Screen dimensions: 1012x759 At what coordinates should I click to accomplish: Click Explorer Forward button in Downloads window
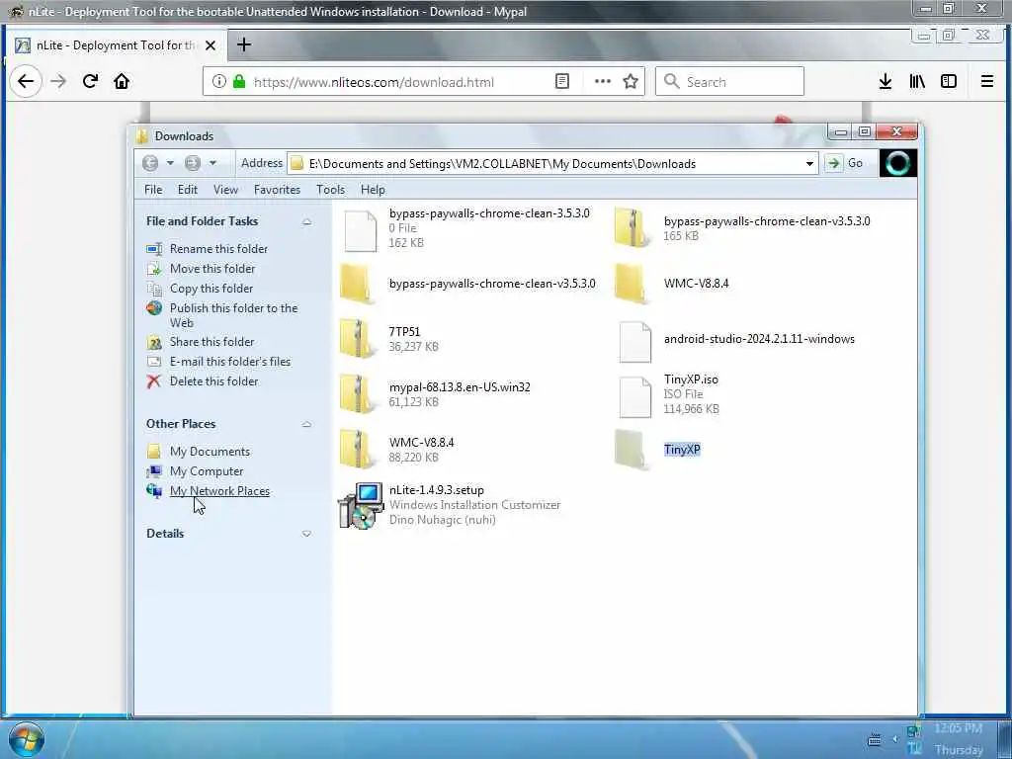tap(193, 163)
